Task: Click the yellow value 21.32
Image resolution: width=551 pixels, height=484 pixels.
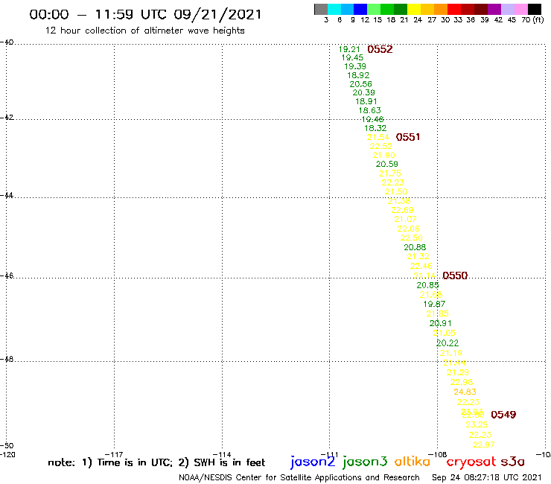Action: 418,257
